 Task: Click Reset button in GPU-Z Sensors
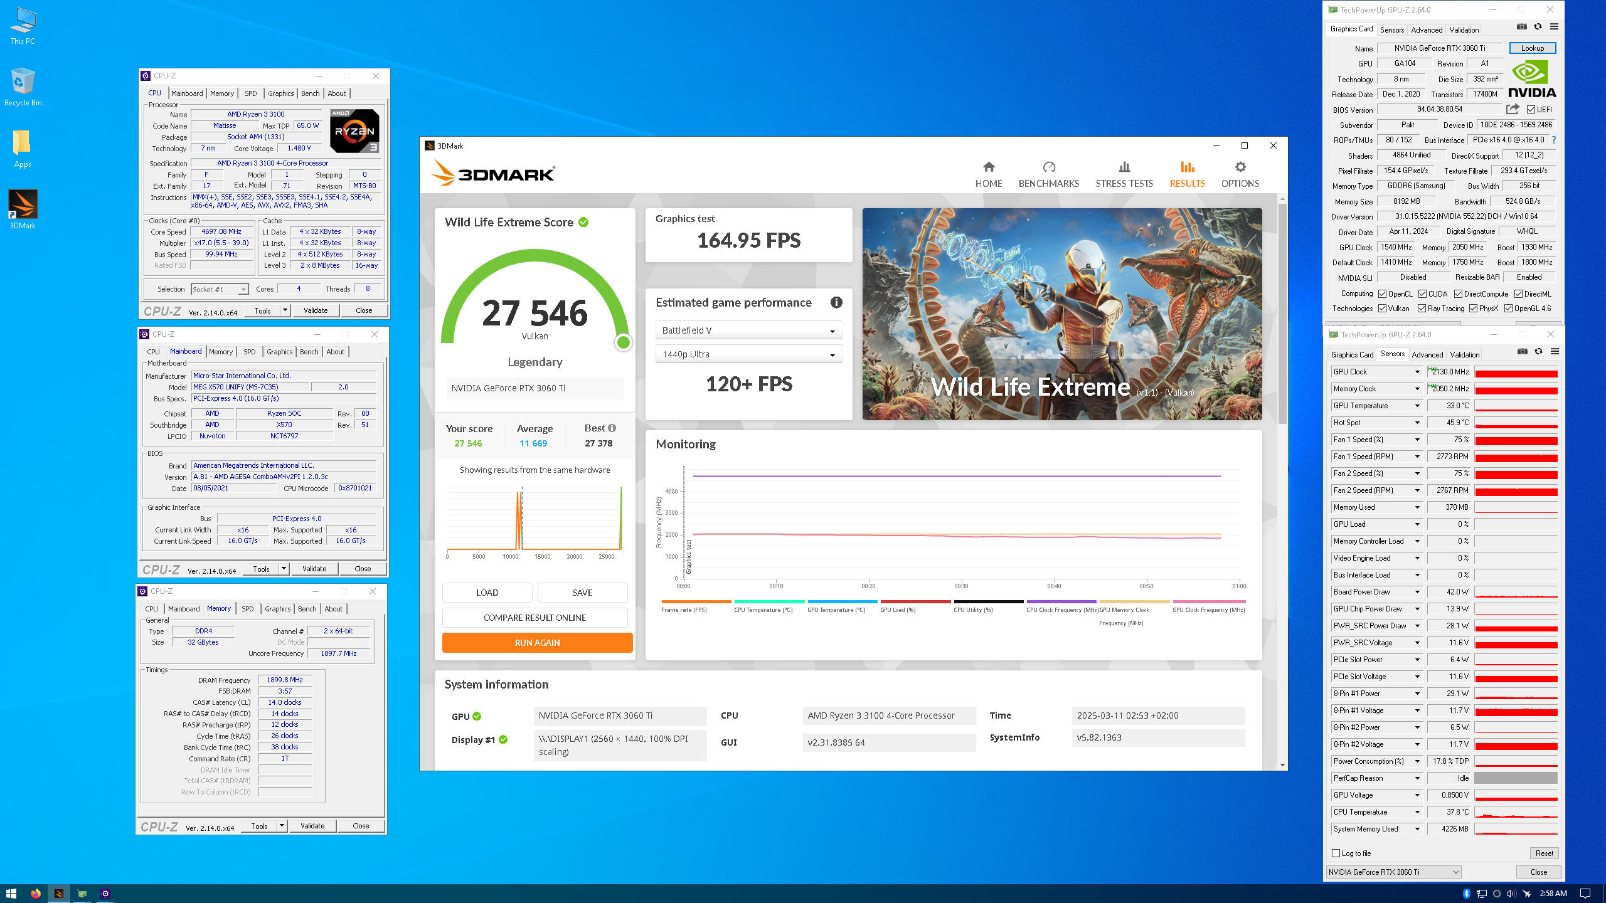1544,853
